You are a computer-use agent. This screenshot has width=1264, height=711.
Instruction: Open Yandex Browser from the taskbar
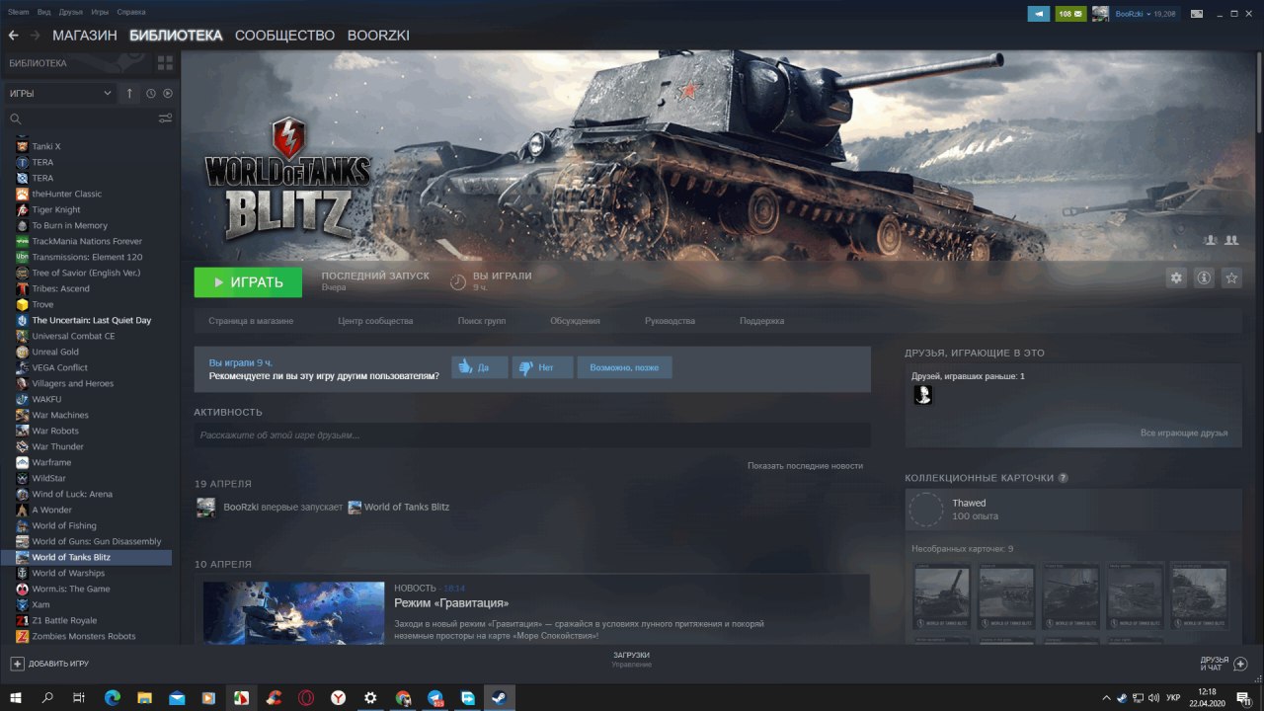(338, 697)
